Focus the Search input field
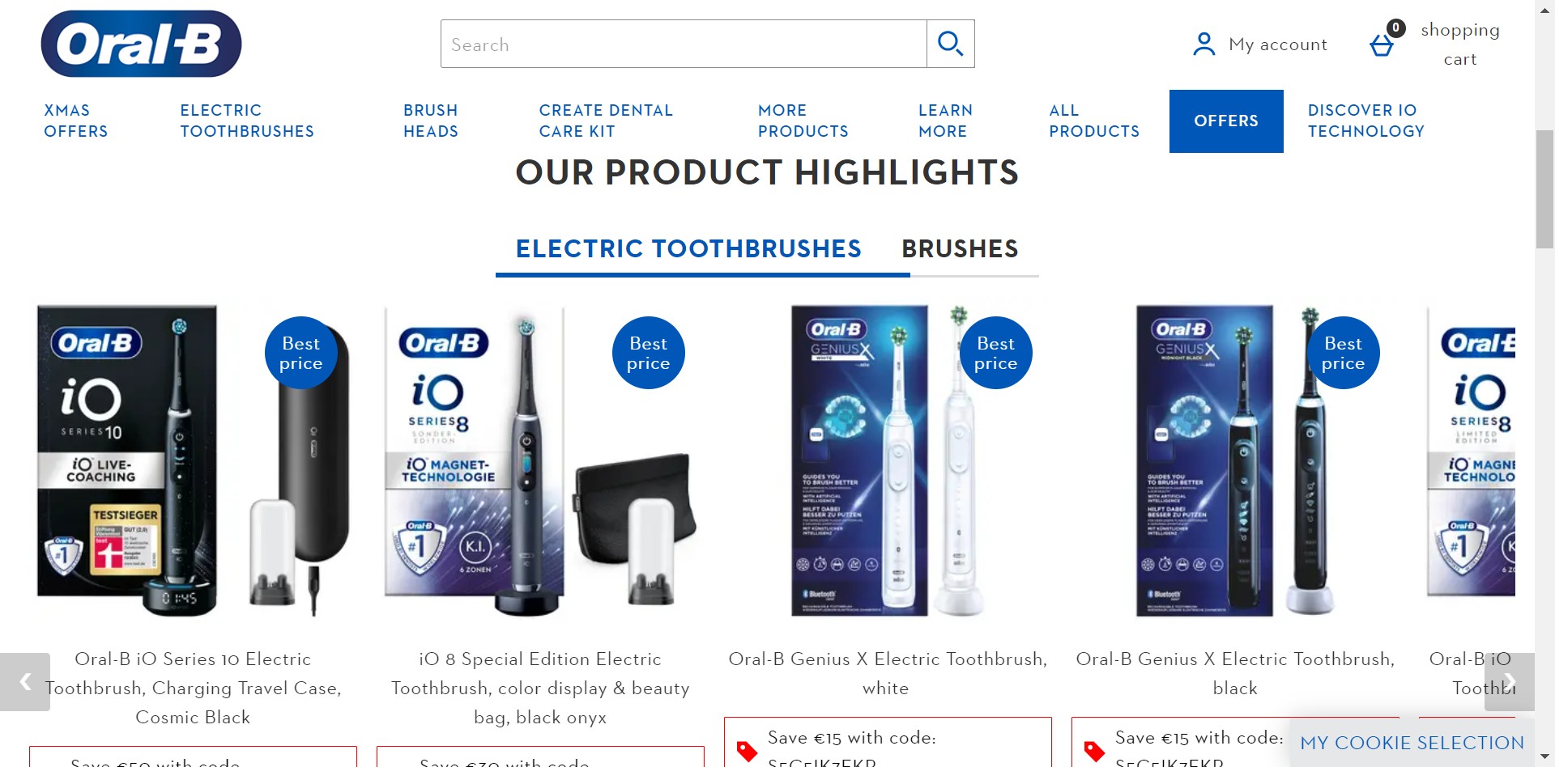 click(684, 44)
